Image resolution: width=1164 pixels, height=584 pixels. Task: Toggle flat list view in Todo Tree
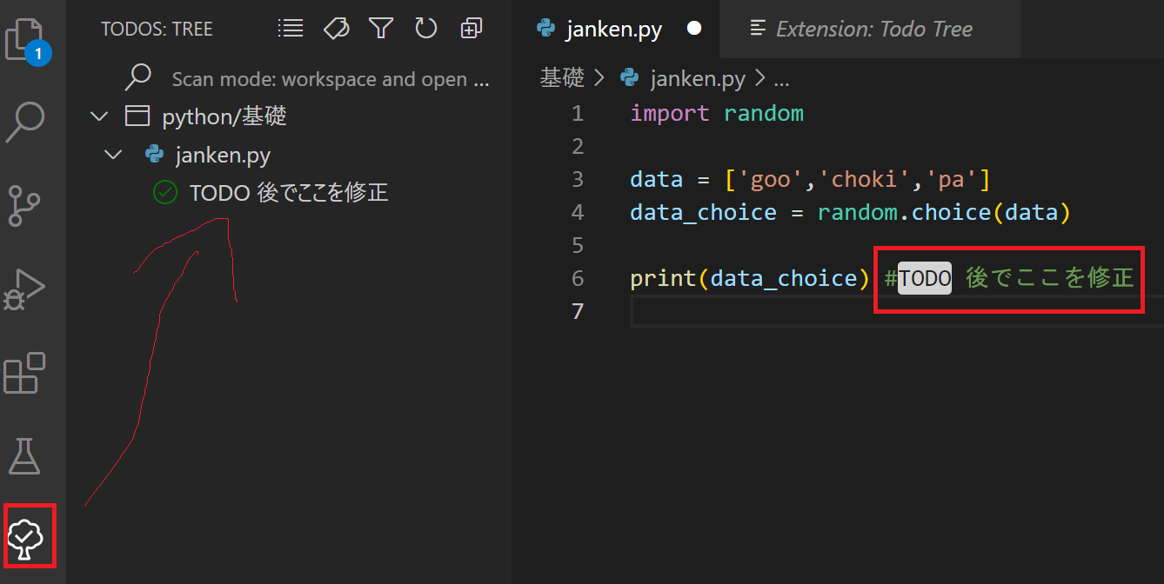click(290, 27)
